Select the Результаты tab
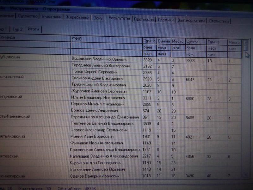This screenshot has height=190, width=253. pyautogui.click(x=119, y=18)
